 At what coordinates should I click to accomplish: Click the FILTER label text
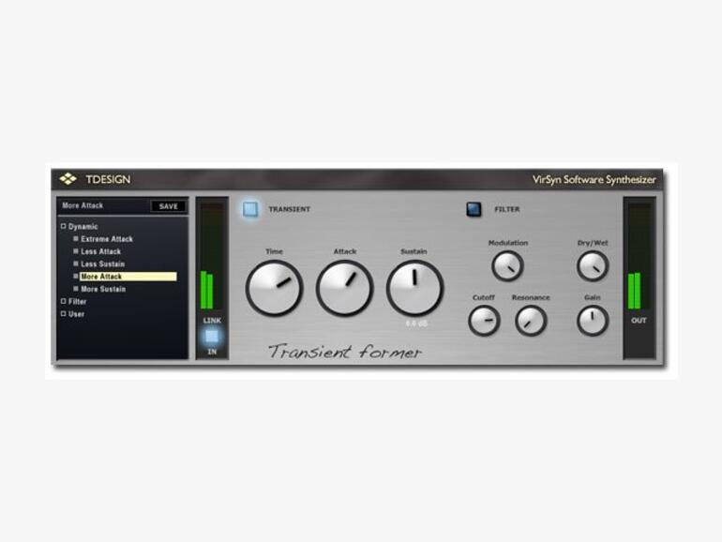pyautogui.click(x=507, y=209)
